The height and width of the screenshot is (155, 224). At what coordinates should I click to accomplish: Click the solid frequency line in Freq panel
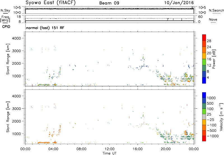point(109,21)
